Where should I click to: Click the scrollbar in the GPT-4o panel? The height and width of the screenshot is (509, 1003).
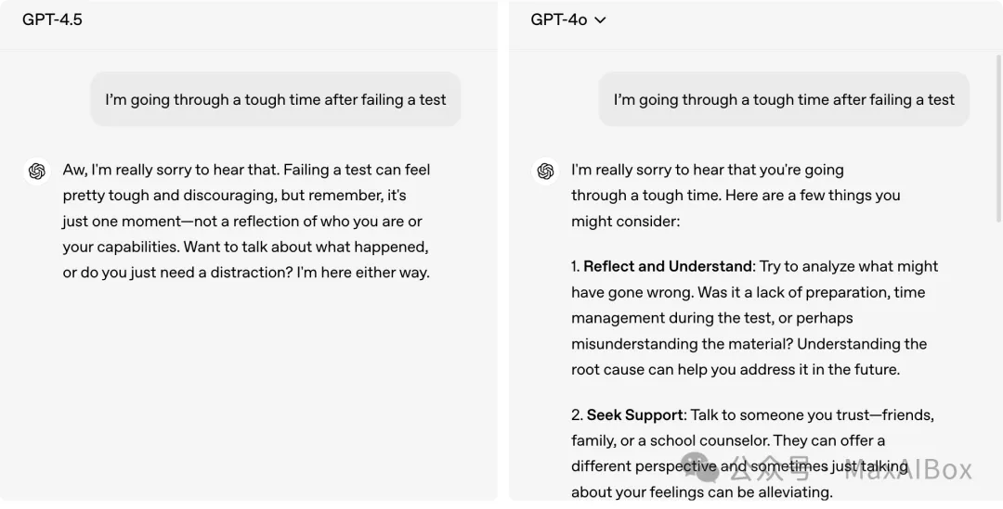click(x=998, y=139)
